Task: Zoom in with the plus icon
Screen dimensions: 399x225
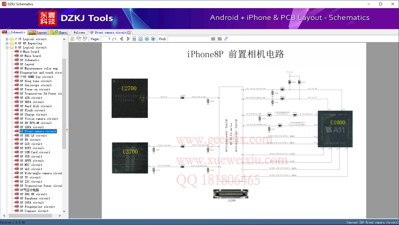Action: pos(153,39)
